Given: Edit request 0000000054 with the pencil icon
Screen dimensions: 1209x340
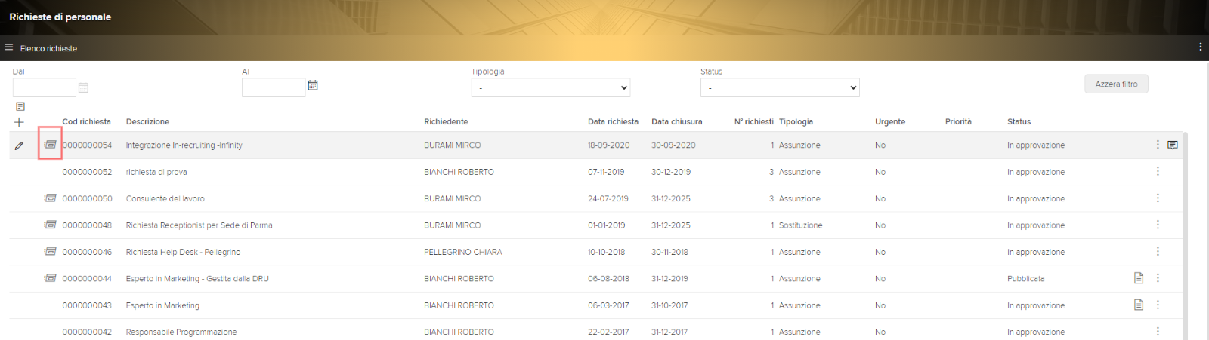Looking at the screenshot, I should pos(19,145).
